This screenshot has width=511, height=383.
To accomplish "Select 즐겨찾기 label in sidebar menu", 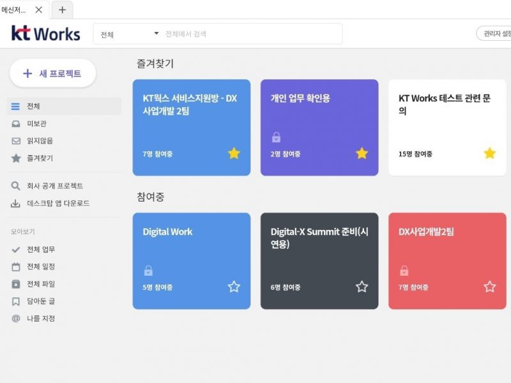I will click(40, 158).
